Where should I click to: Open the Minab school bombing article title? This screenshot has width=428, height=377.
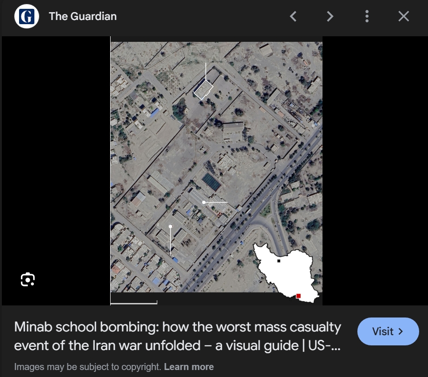tap(178, 336)
